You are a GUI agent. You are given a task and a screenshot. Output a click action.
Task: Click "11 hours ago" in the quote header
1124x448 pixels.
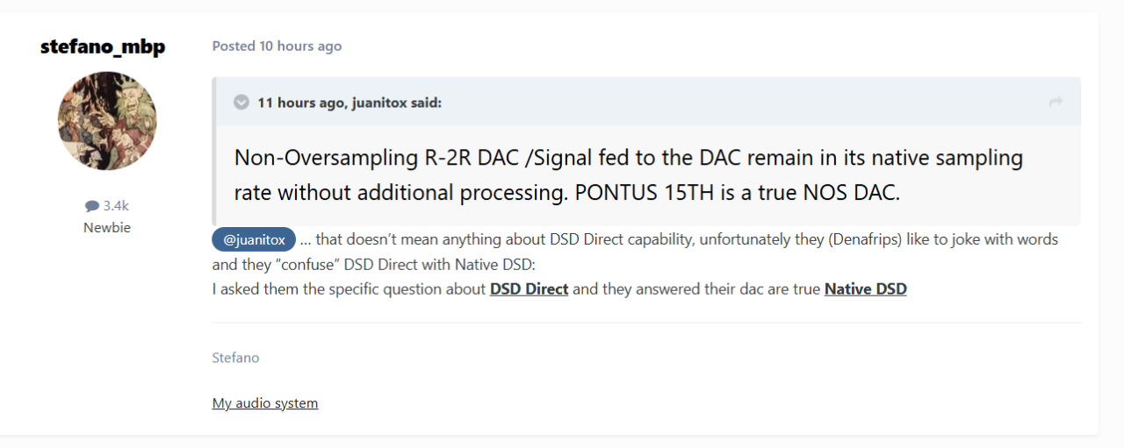[301, 103]
